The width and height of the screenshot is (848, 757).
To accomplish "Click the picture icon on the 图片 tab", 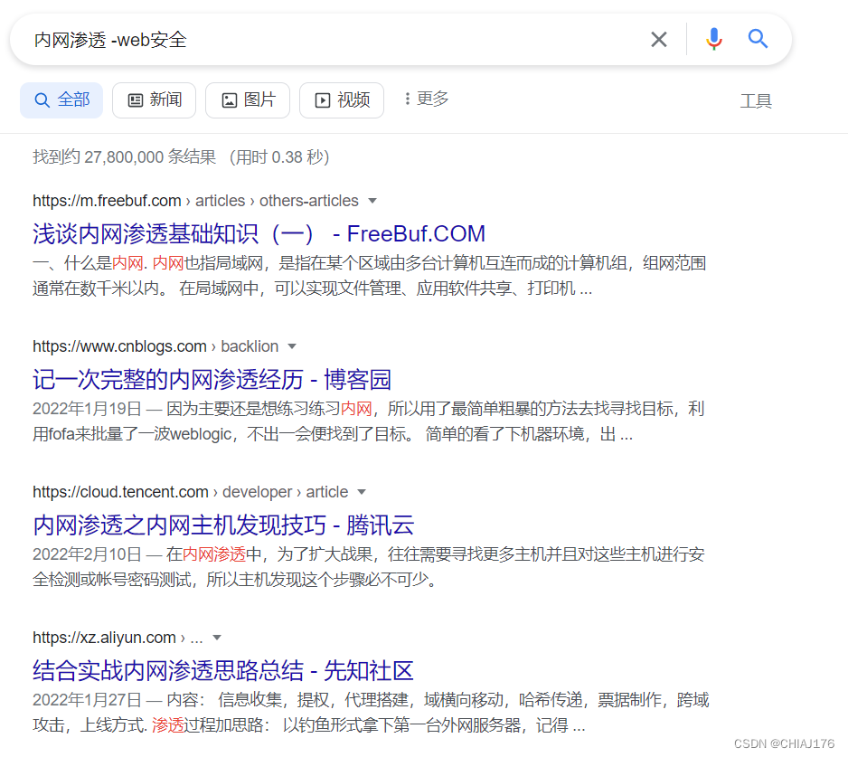I will pyautogui.click(x=228, y=99).
